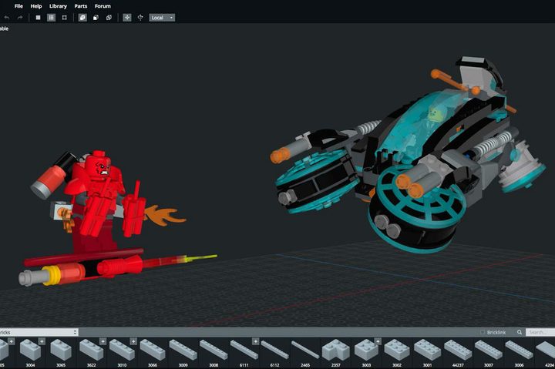The height and width of the screenshot is (369, 555).
Task: Select brick 3066 thumbnail
Action: tap(153, 350)
